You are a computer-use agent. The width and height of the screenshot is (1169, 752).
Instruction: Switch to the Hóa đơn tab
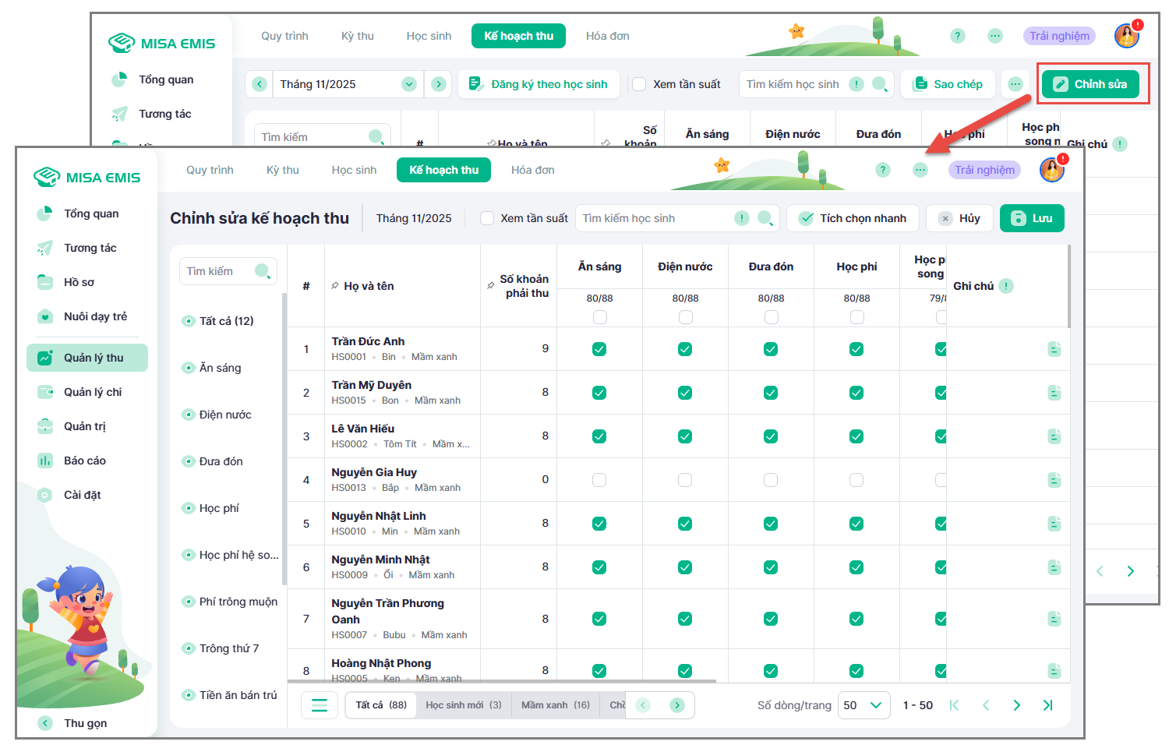[532, 170]
